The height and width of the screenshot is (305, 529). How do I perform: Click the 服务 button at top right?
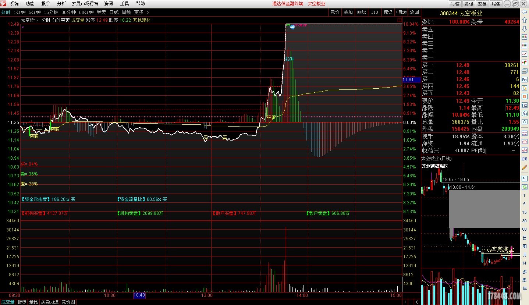click(x=496, y=4)
